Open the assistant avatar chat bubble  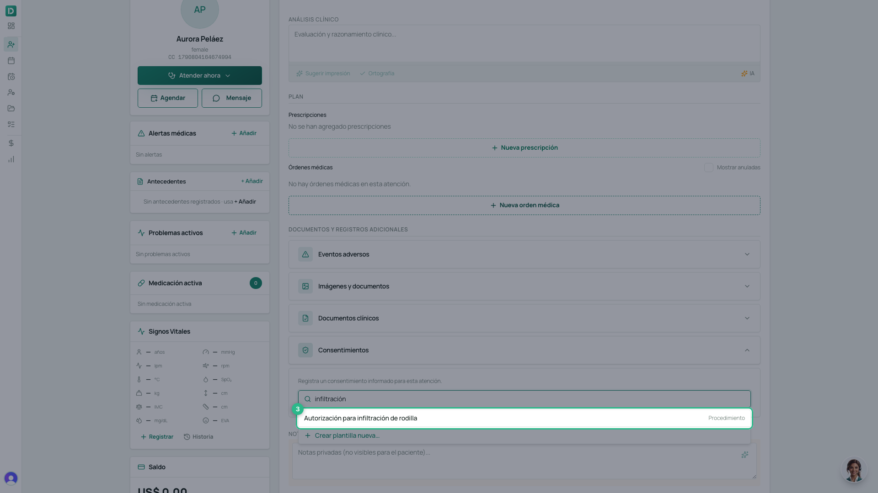(x=854, y=470)
